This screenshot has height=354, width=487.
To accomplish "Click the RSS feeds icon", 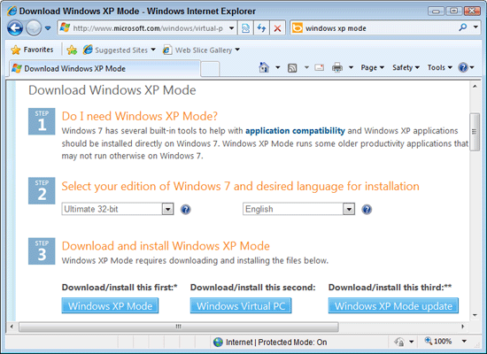I will click(x=292, y=67).
